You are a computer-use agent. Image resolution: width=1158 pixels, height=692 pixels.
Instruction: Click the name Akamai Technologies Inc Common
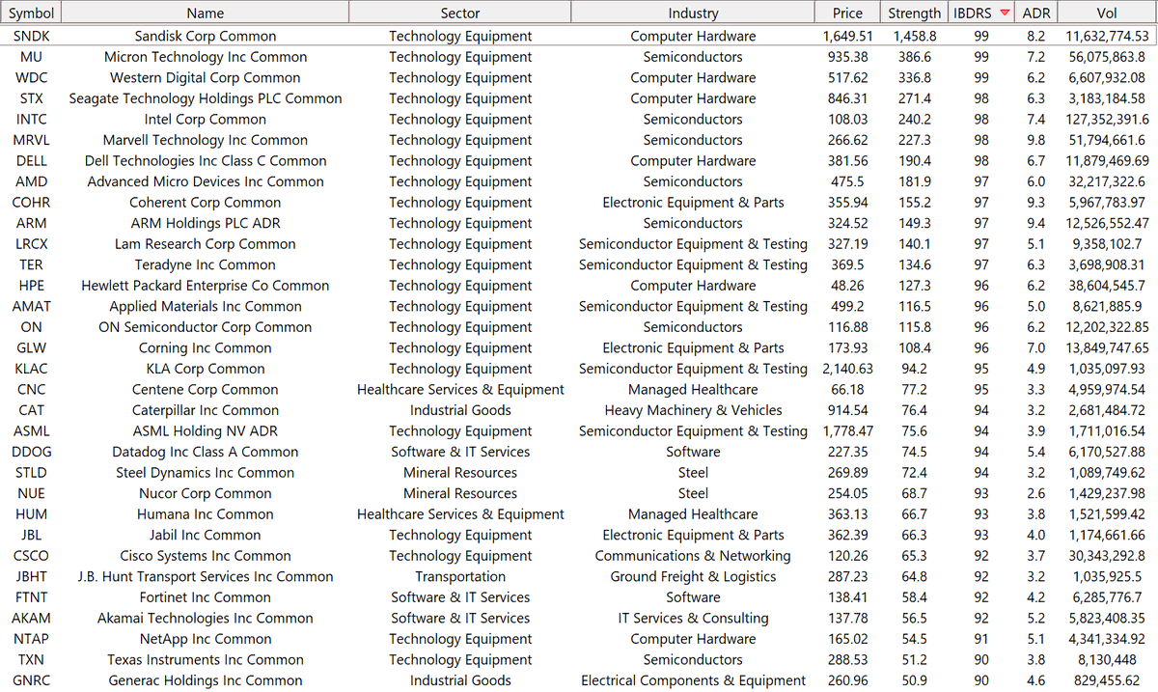click(206, 619)
